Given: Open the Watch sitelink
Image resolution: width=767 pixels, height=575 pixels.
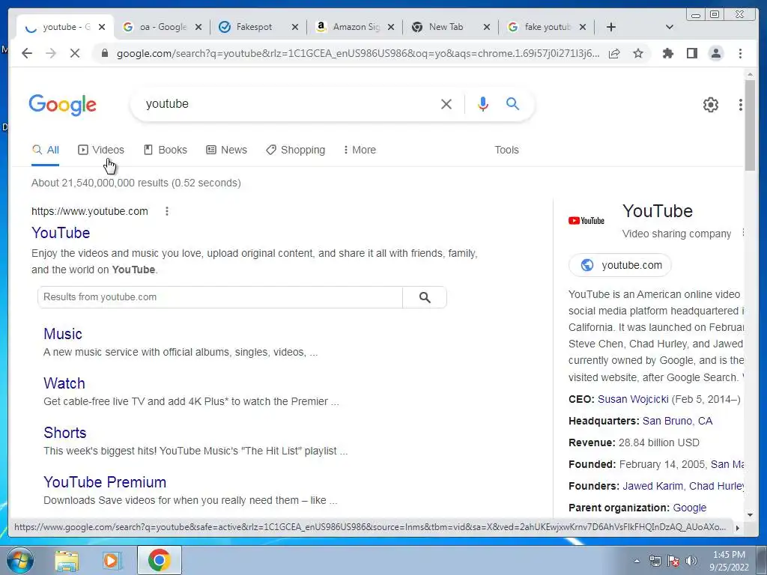Looking at the screenshot, I should 64,383.
